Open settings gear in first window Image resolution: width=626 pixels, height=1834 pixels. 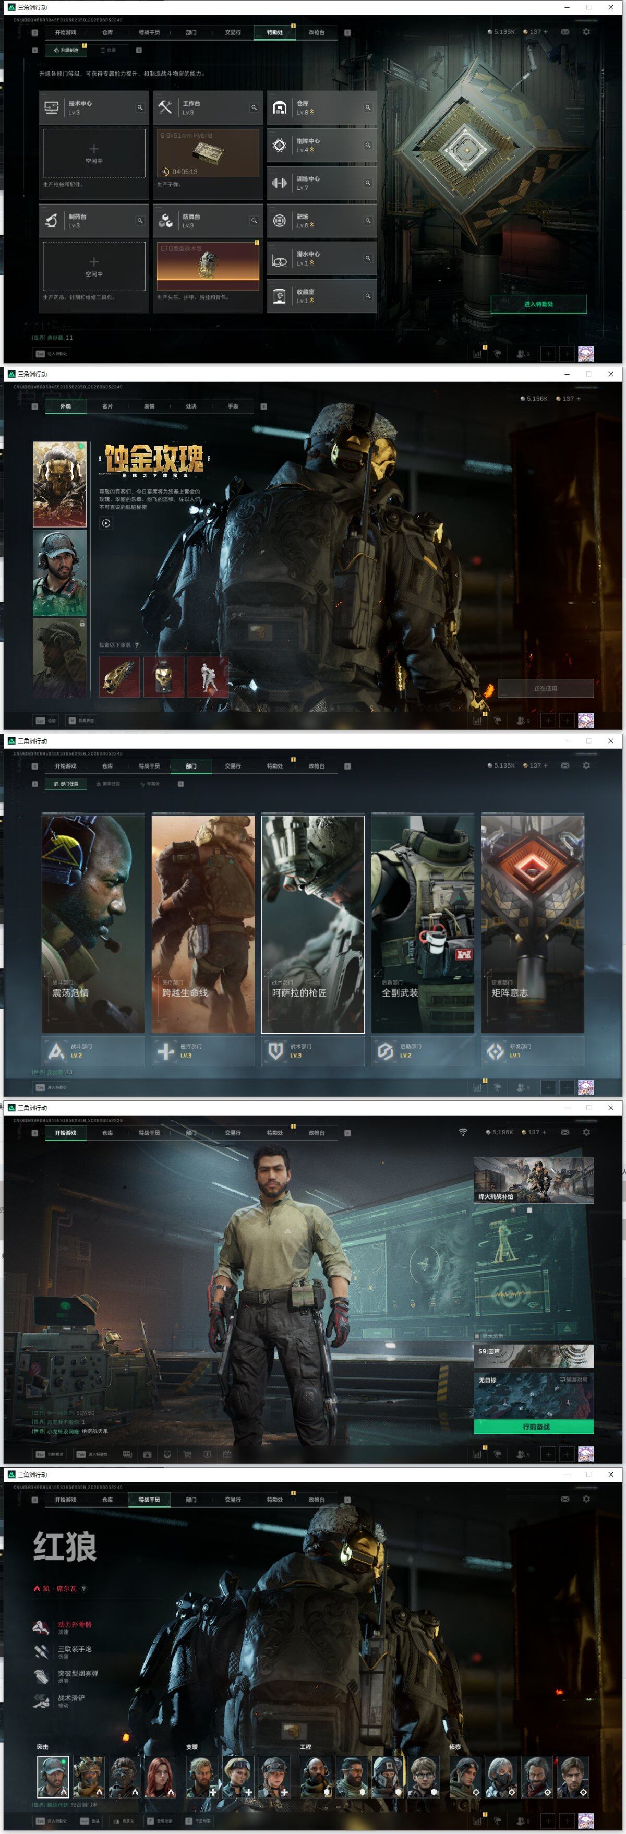point(586,32)
